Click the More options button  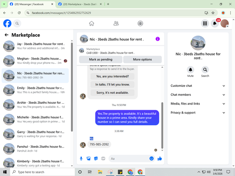click(142, 60)
